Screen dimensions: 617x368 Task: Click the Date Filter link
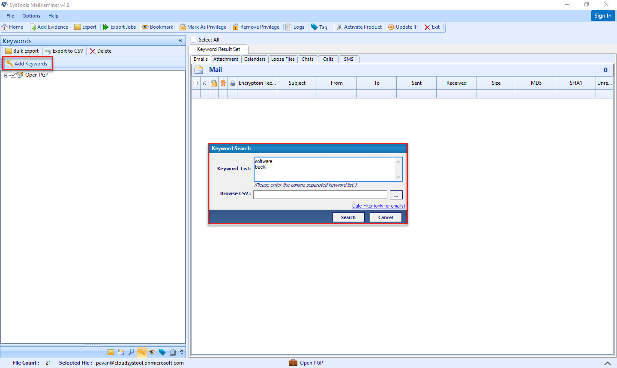378,205
